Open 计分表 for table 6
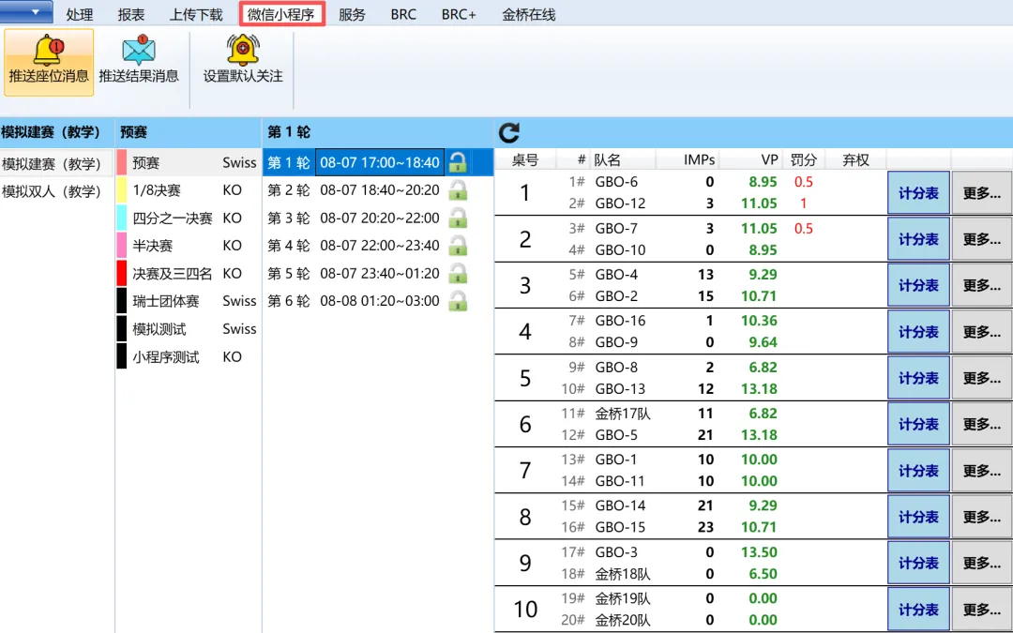The width and height of the screenshot is (1013, 633). [x=918, y=425]
